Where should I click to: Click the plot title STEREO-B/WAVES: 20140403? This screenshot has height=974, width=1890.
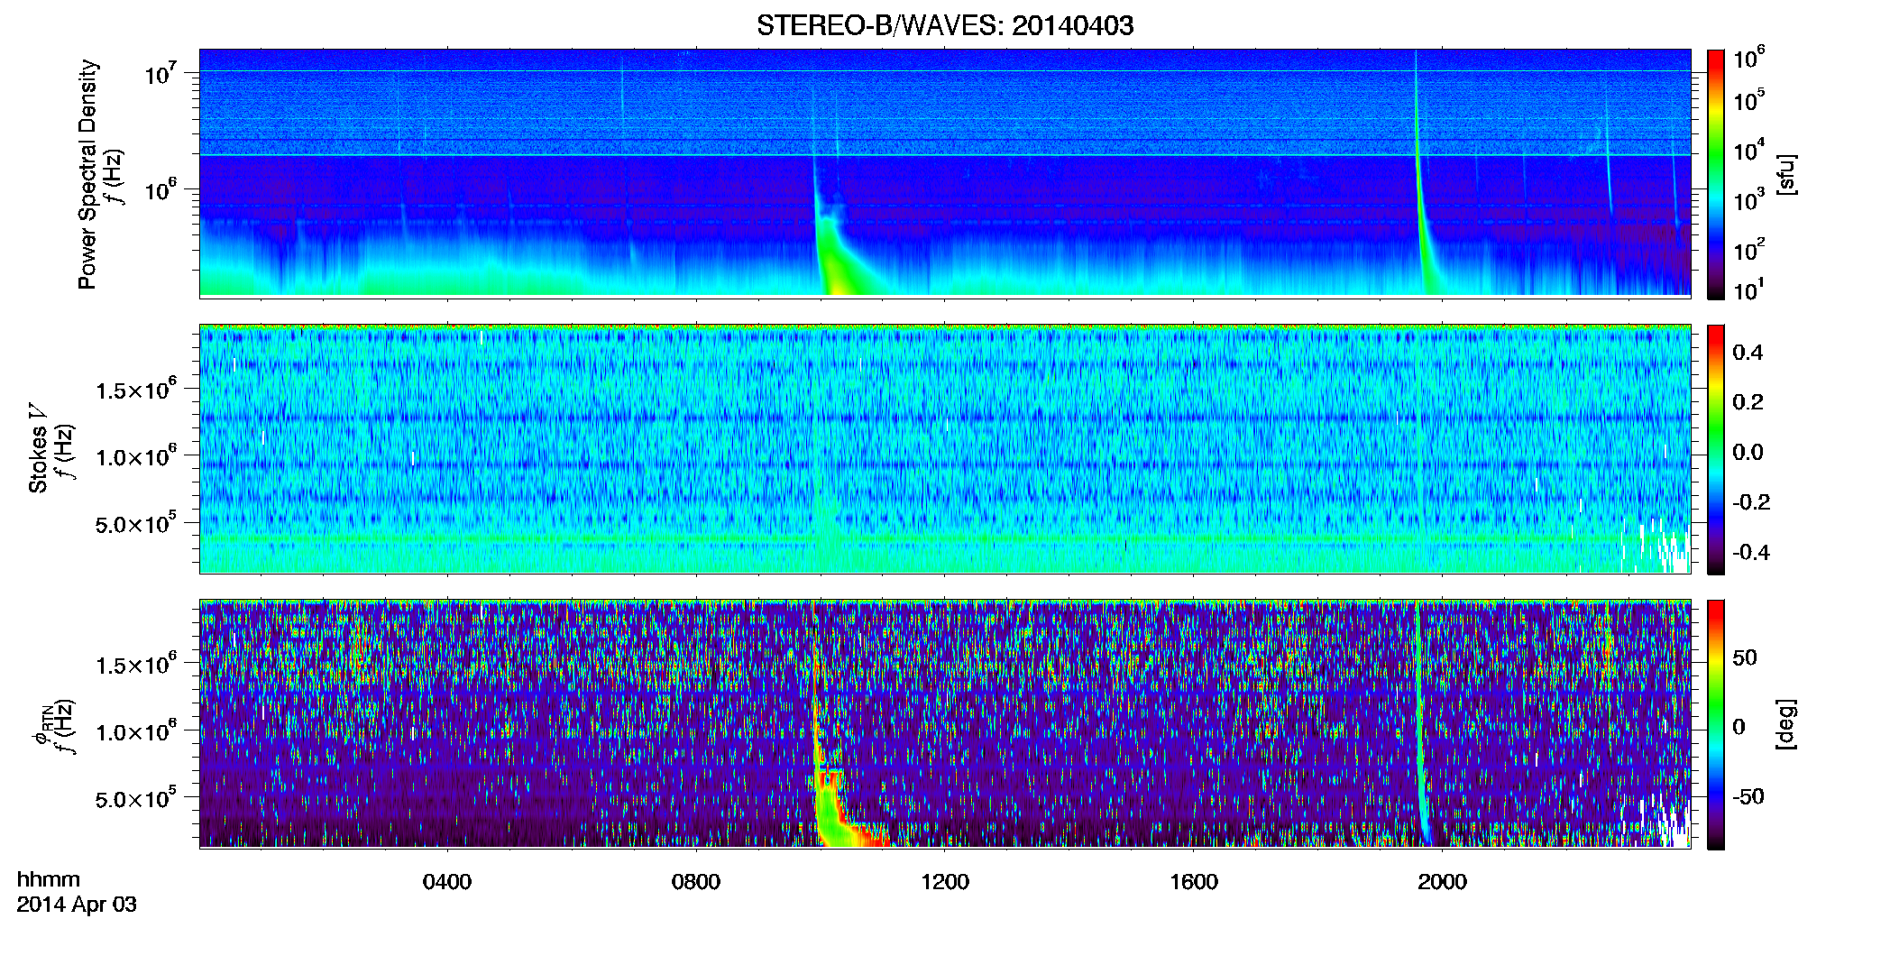pos(945,25)
